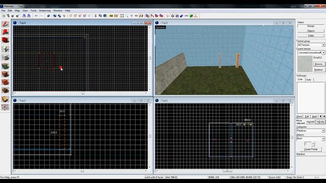Toggle the 3D grid display
The image size is (326, 183).
tap(8, 16)
